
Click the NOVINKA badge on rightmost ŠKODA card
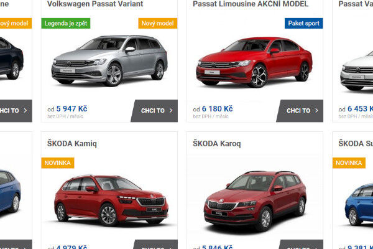point(349,163)
